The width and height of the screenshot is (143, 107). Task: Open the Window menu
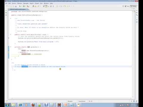pos(46,3)
